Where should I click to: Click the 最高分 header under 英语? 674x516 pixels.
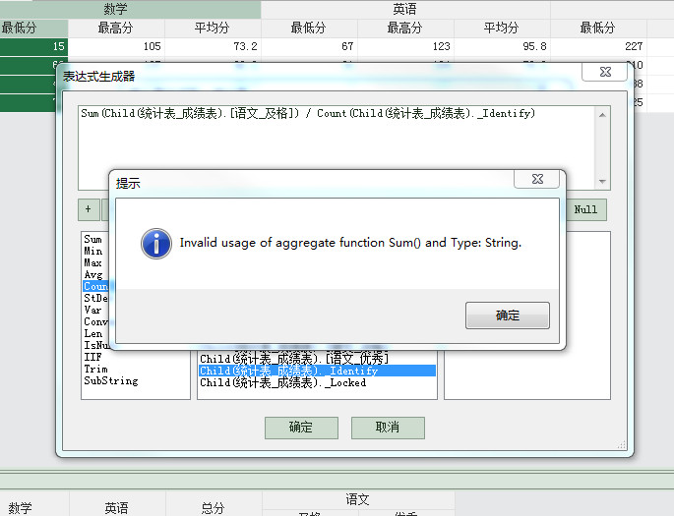(405, 29)
